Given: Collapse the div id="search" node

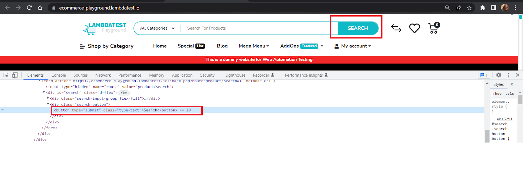Looking at the screenshot, I should pos(44,92).
